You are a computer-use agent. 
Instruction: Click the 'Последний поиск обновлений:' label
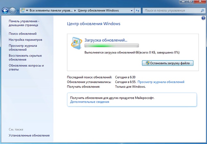click(x=89, y=77)
